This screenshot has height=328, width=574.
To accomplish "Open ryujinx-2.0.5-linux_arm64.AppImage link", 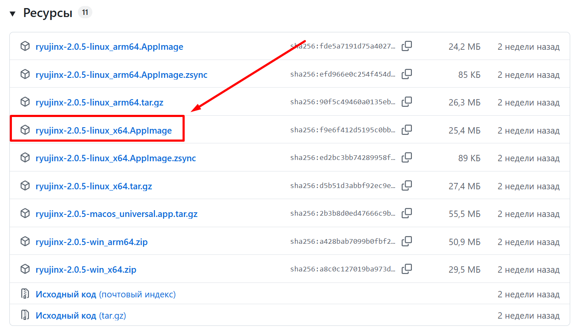I will click(109, 47).
